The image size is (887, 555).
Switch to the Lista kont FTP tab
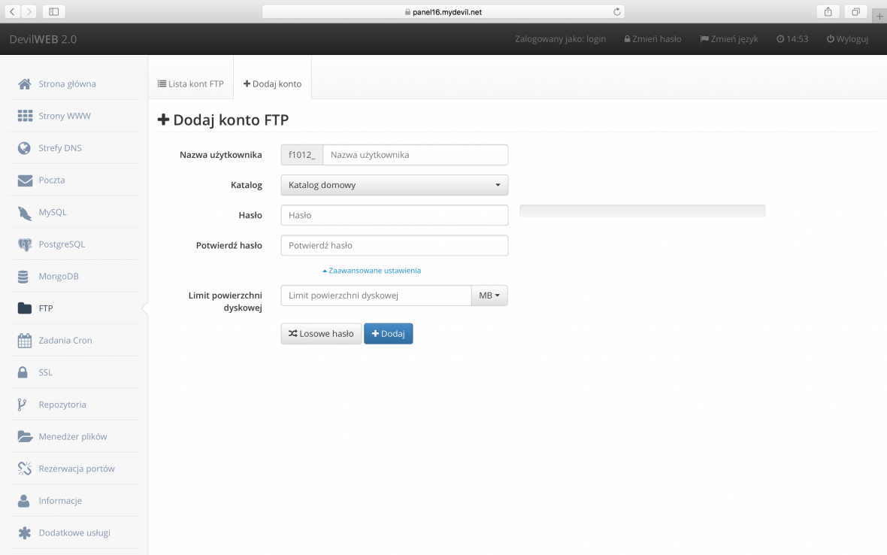[190, 83]
